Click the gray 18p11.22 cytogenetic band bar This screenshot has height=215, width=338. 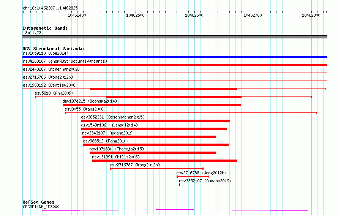point(175,37)
